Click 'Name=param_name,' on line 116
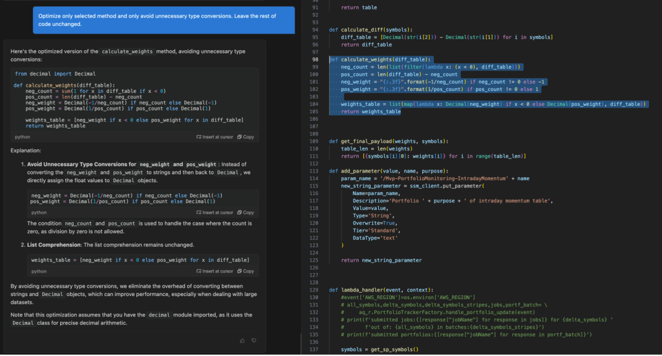 (x=376, y=193)
